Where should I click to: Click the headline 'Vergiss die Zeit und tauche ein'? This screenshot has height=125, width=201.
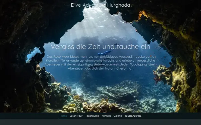pyautogui.click(x=100, y=47)
